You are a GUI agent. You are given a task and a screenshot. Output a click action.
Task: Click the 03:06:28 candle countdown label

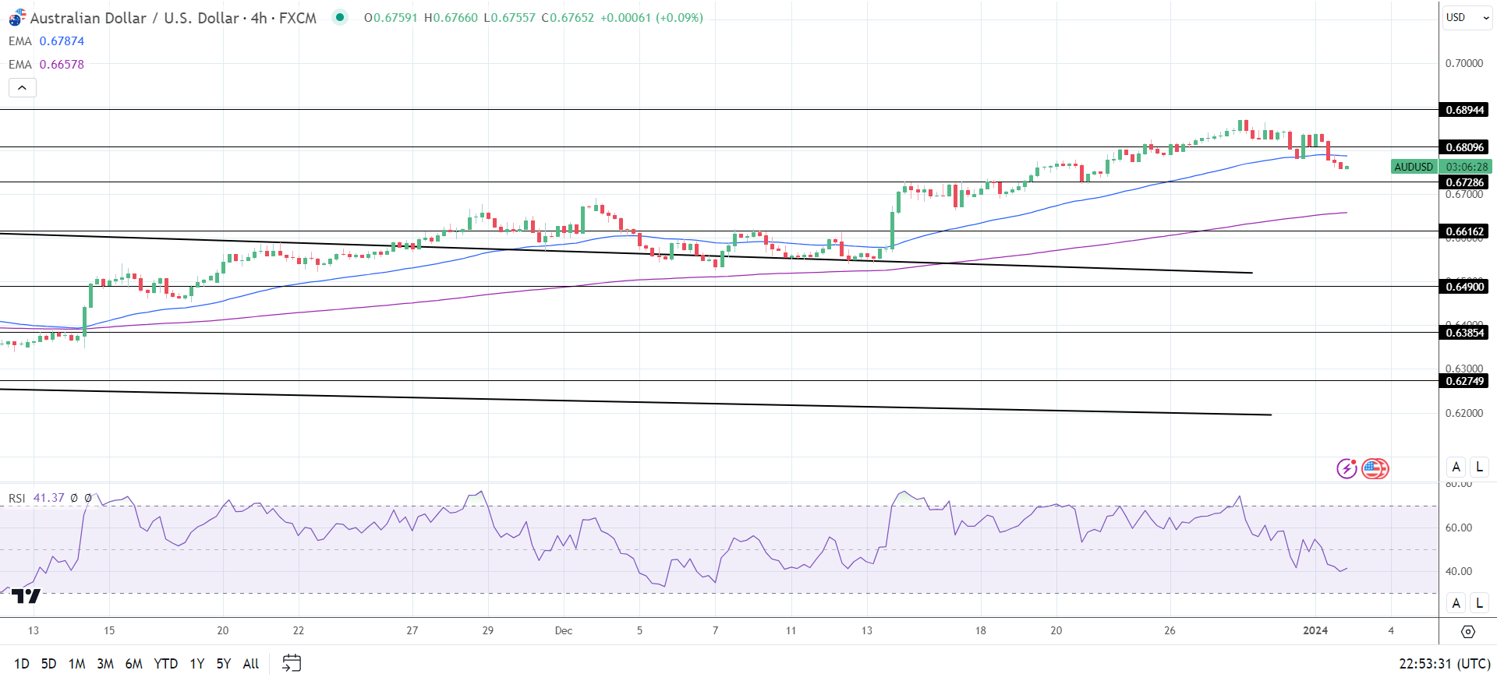click(1466, 167)
